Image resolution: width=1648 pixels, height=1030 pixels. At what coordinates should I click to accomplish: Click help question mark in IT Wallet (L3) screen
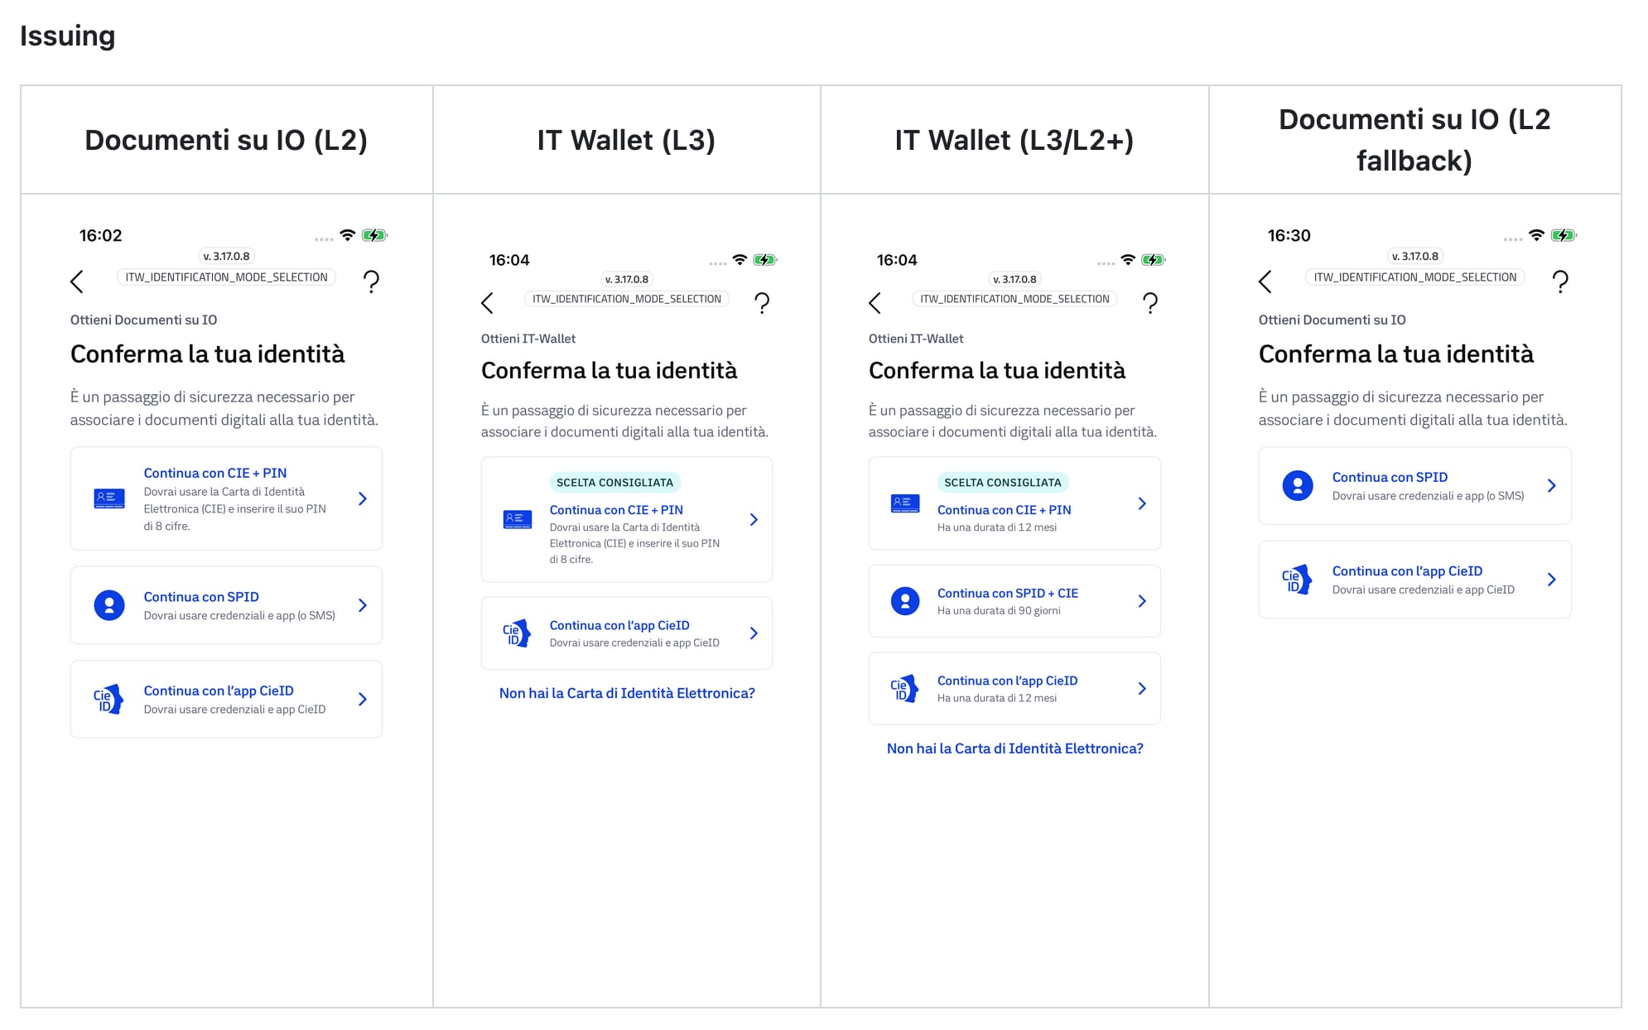pos(762,303)
